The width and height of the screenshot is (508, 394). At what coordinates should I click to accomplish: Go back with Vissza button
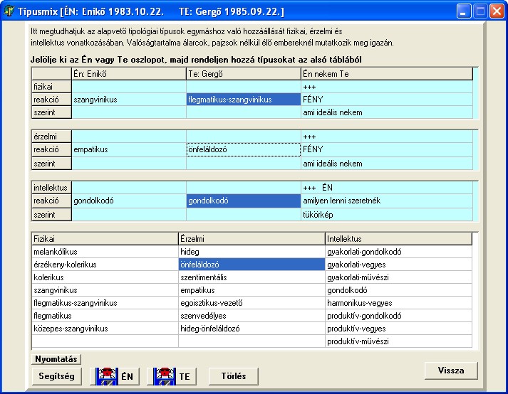[x=451, y=371]
